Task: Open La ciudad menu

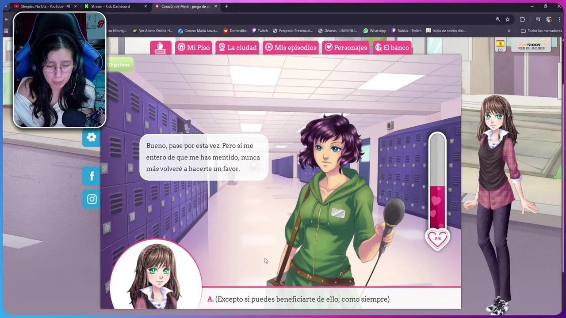Action: coord(237,48)
